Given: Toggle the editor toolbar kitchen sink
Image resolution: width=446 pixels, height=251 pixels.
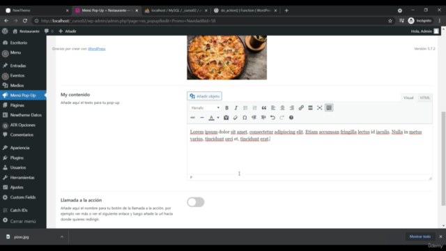Looking at the screenshot, I should point(329,108).
